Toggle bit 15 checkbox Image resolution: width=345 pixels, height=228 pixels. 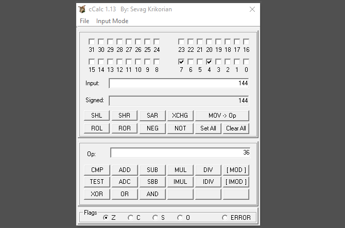(x=92, y=62)
